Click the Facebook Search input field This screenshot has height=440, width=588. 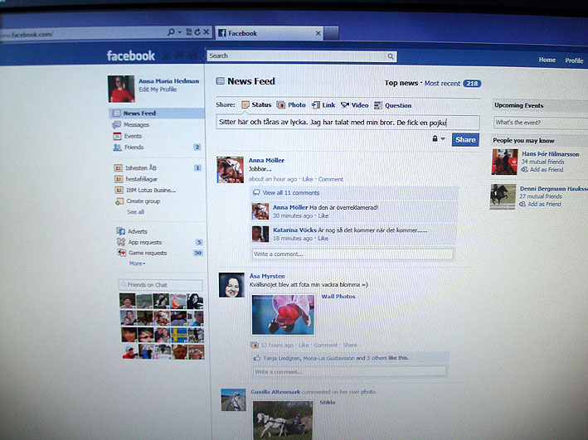click(x=297, y=56)
